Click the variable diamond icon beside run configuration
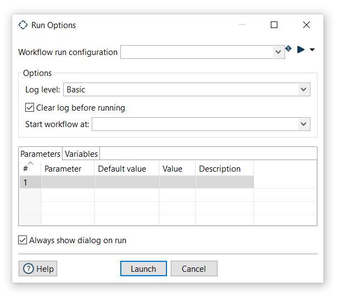The height and width of the screenshot is (296, 340). (x=288, y=49)
